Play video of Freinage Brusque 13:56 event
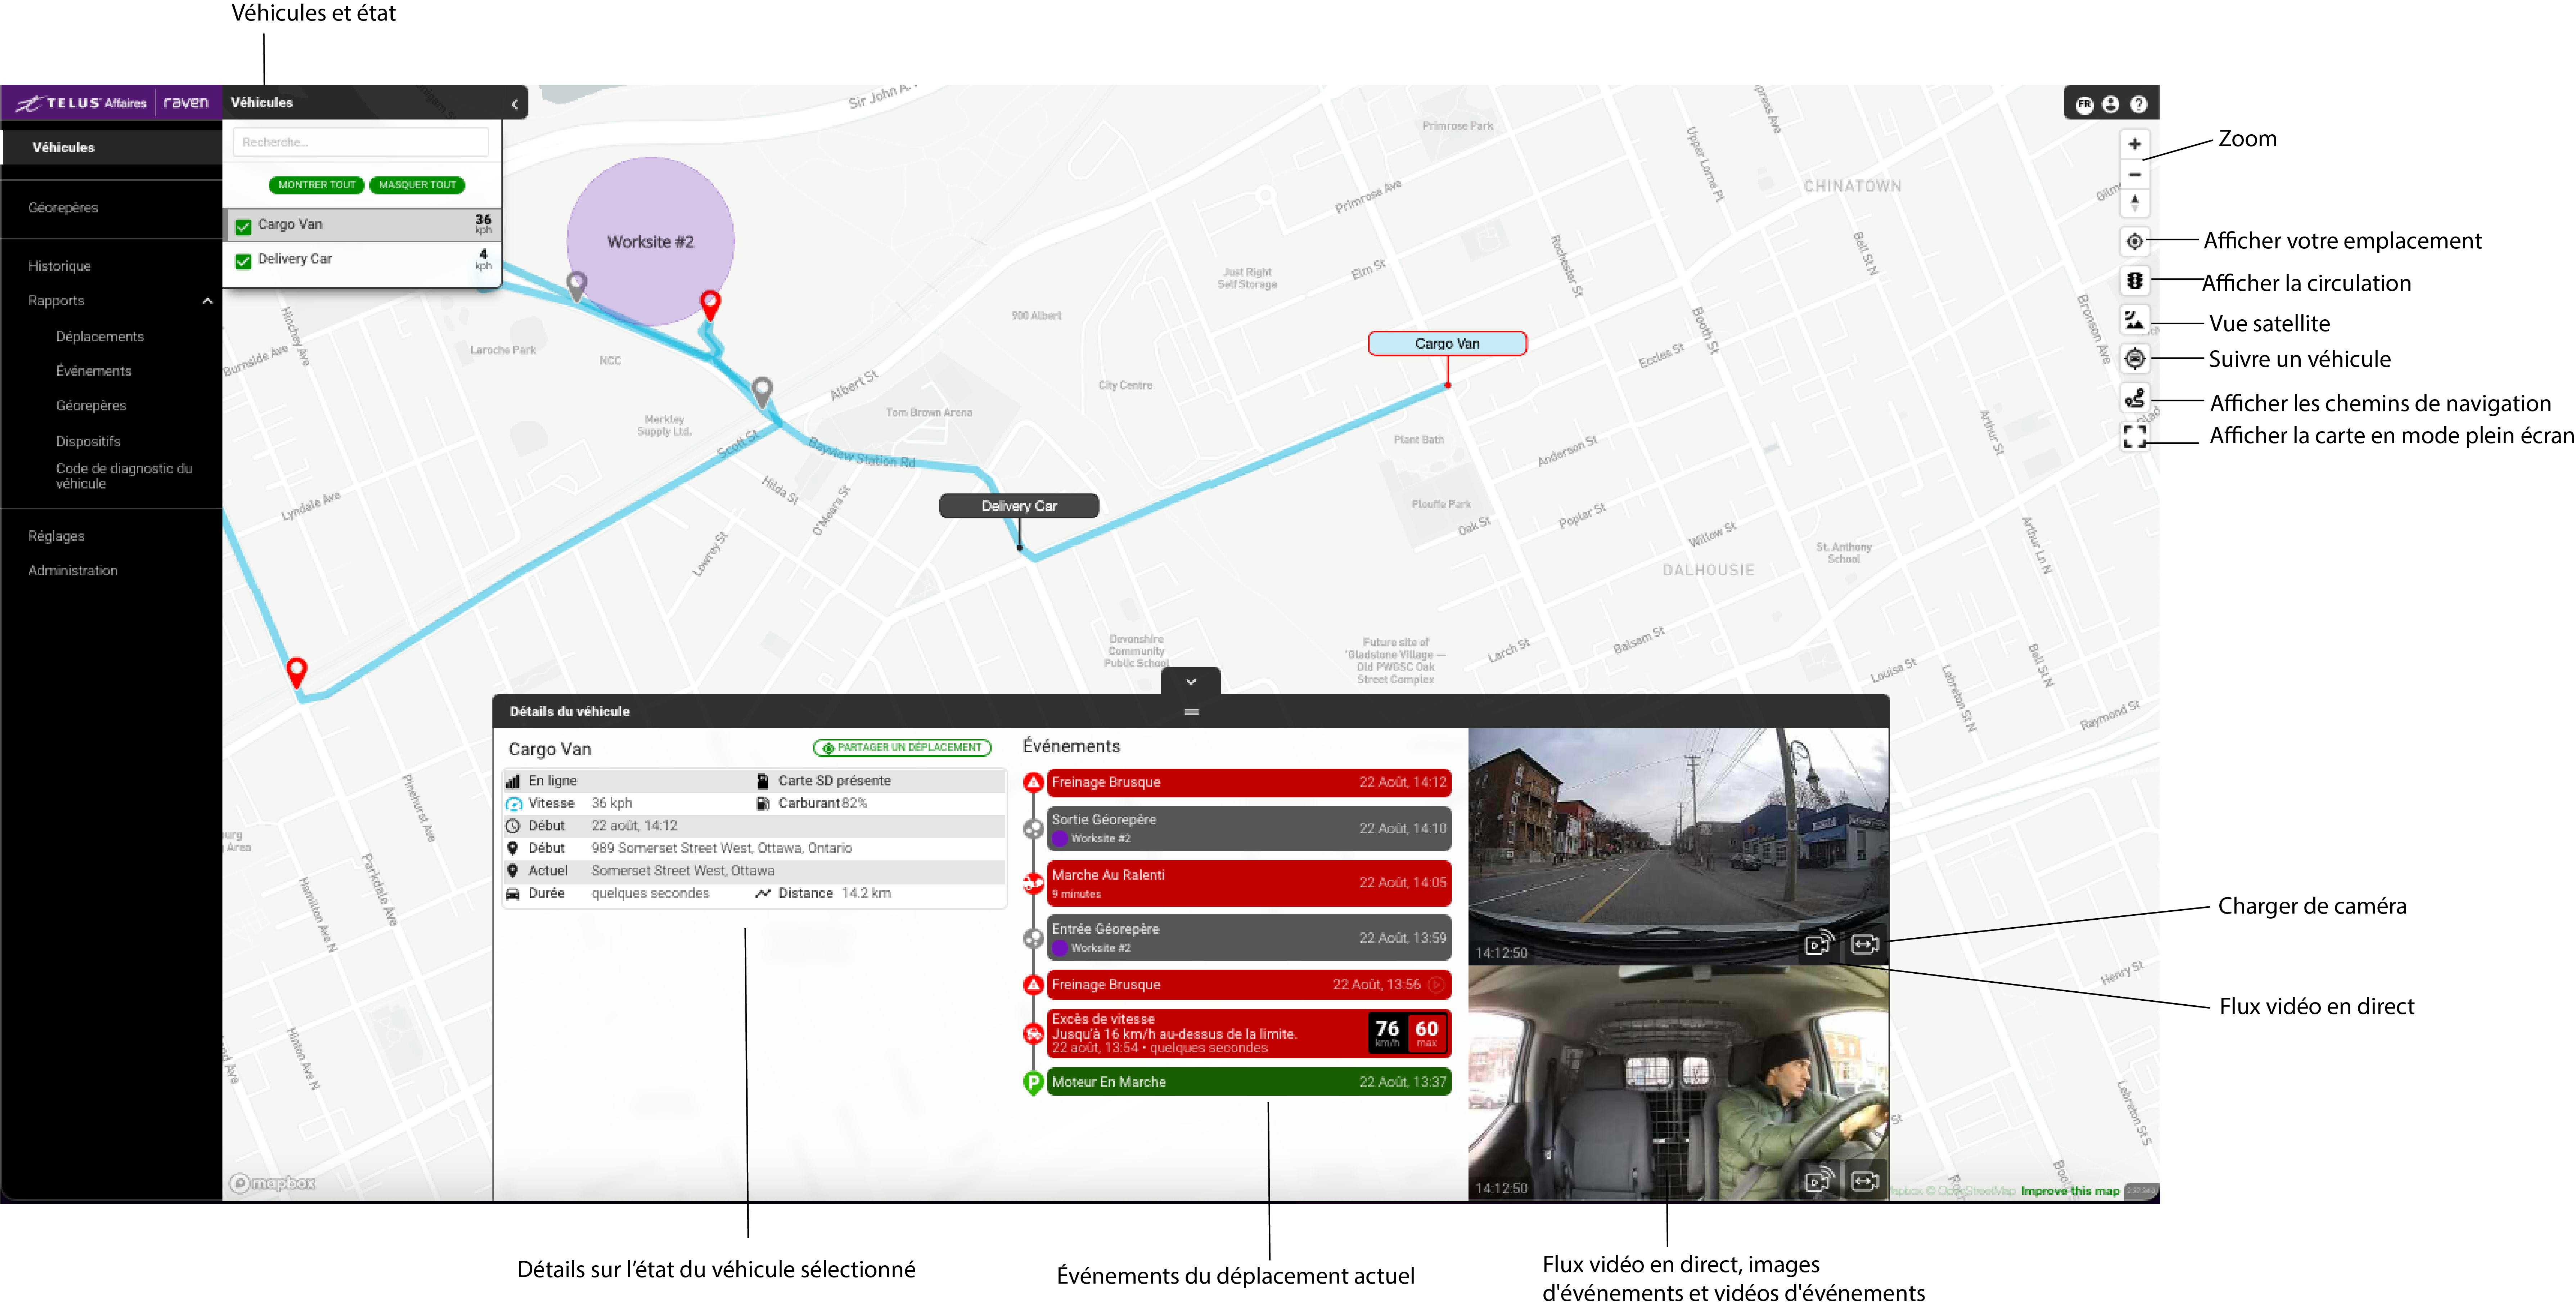The image size is (2576, 1307). pos(1436,985)
